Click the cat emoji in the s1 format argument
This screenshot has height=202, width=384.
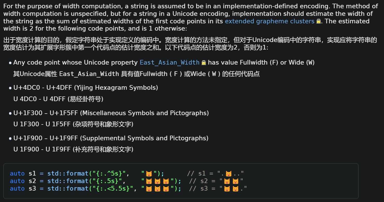point(149,173)
